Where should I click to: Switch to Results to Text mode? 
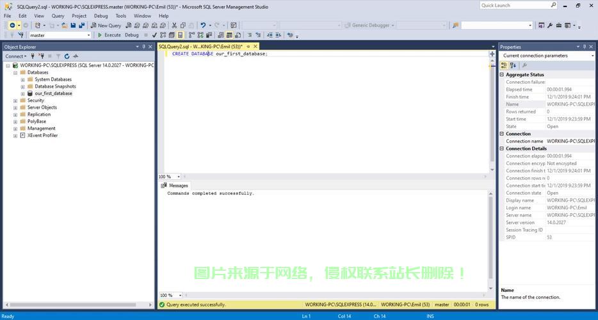[220, 35]
